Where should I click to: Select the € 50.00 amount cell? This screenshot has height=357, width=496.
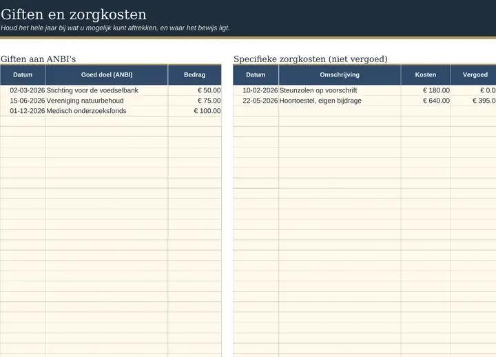(x=194, y=90)
